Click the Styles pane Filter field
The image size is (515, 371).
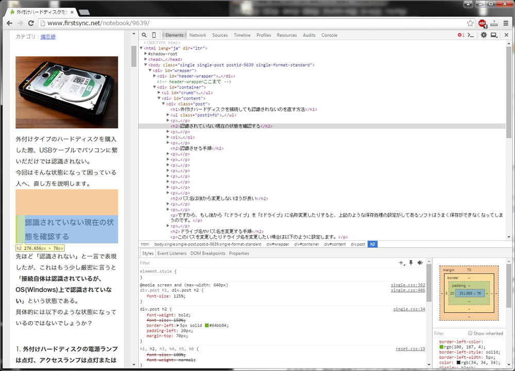tap(268, 263)
